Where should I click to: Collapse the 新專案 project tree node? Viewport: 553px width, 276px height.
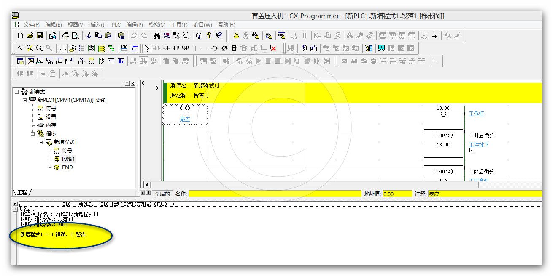pyautogui.click(x=17, y=92)
